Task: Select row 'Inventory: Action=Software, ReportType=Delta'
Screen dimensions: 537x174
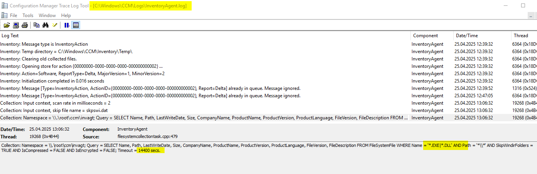Action: click(x=268, y=74)
